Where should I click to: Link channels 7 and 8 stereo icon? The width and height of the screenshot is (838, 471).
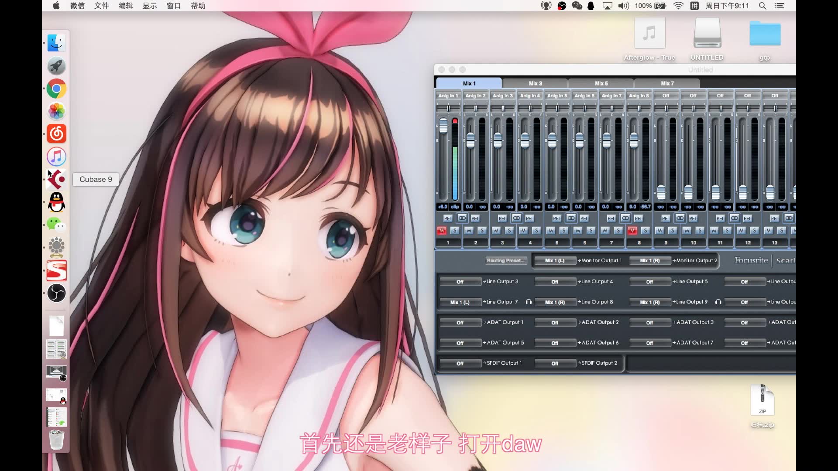click(x=625, y=218)
